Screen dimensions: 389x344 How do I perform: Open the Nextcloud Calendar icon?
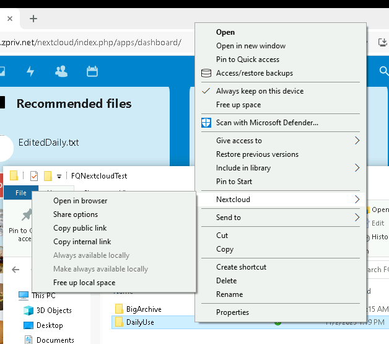[92, 71]
